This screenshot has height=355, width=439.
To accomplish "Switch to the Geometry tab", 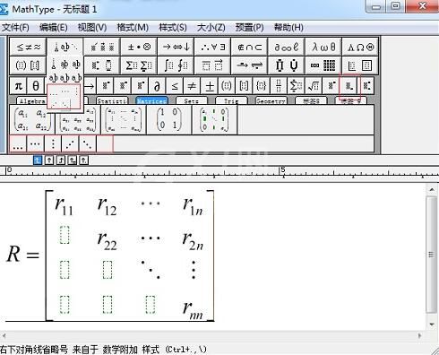I will click(271, 101).
